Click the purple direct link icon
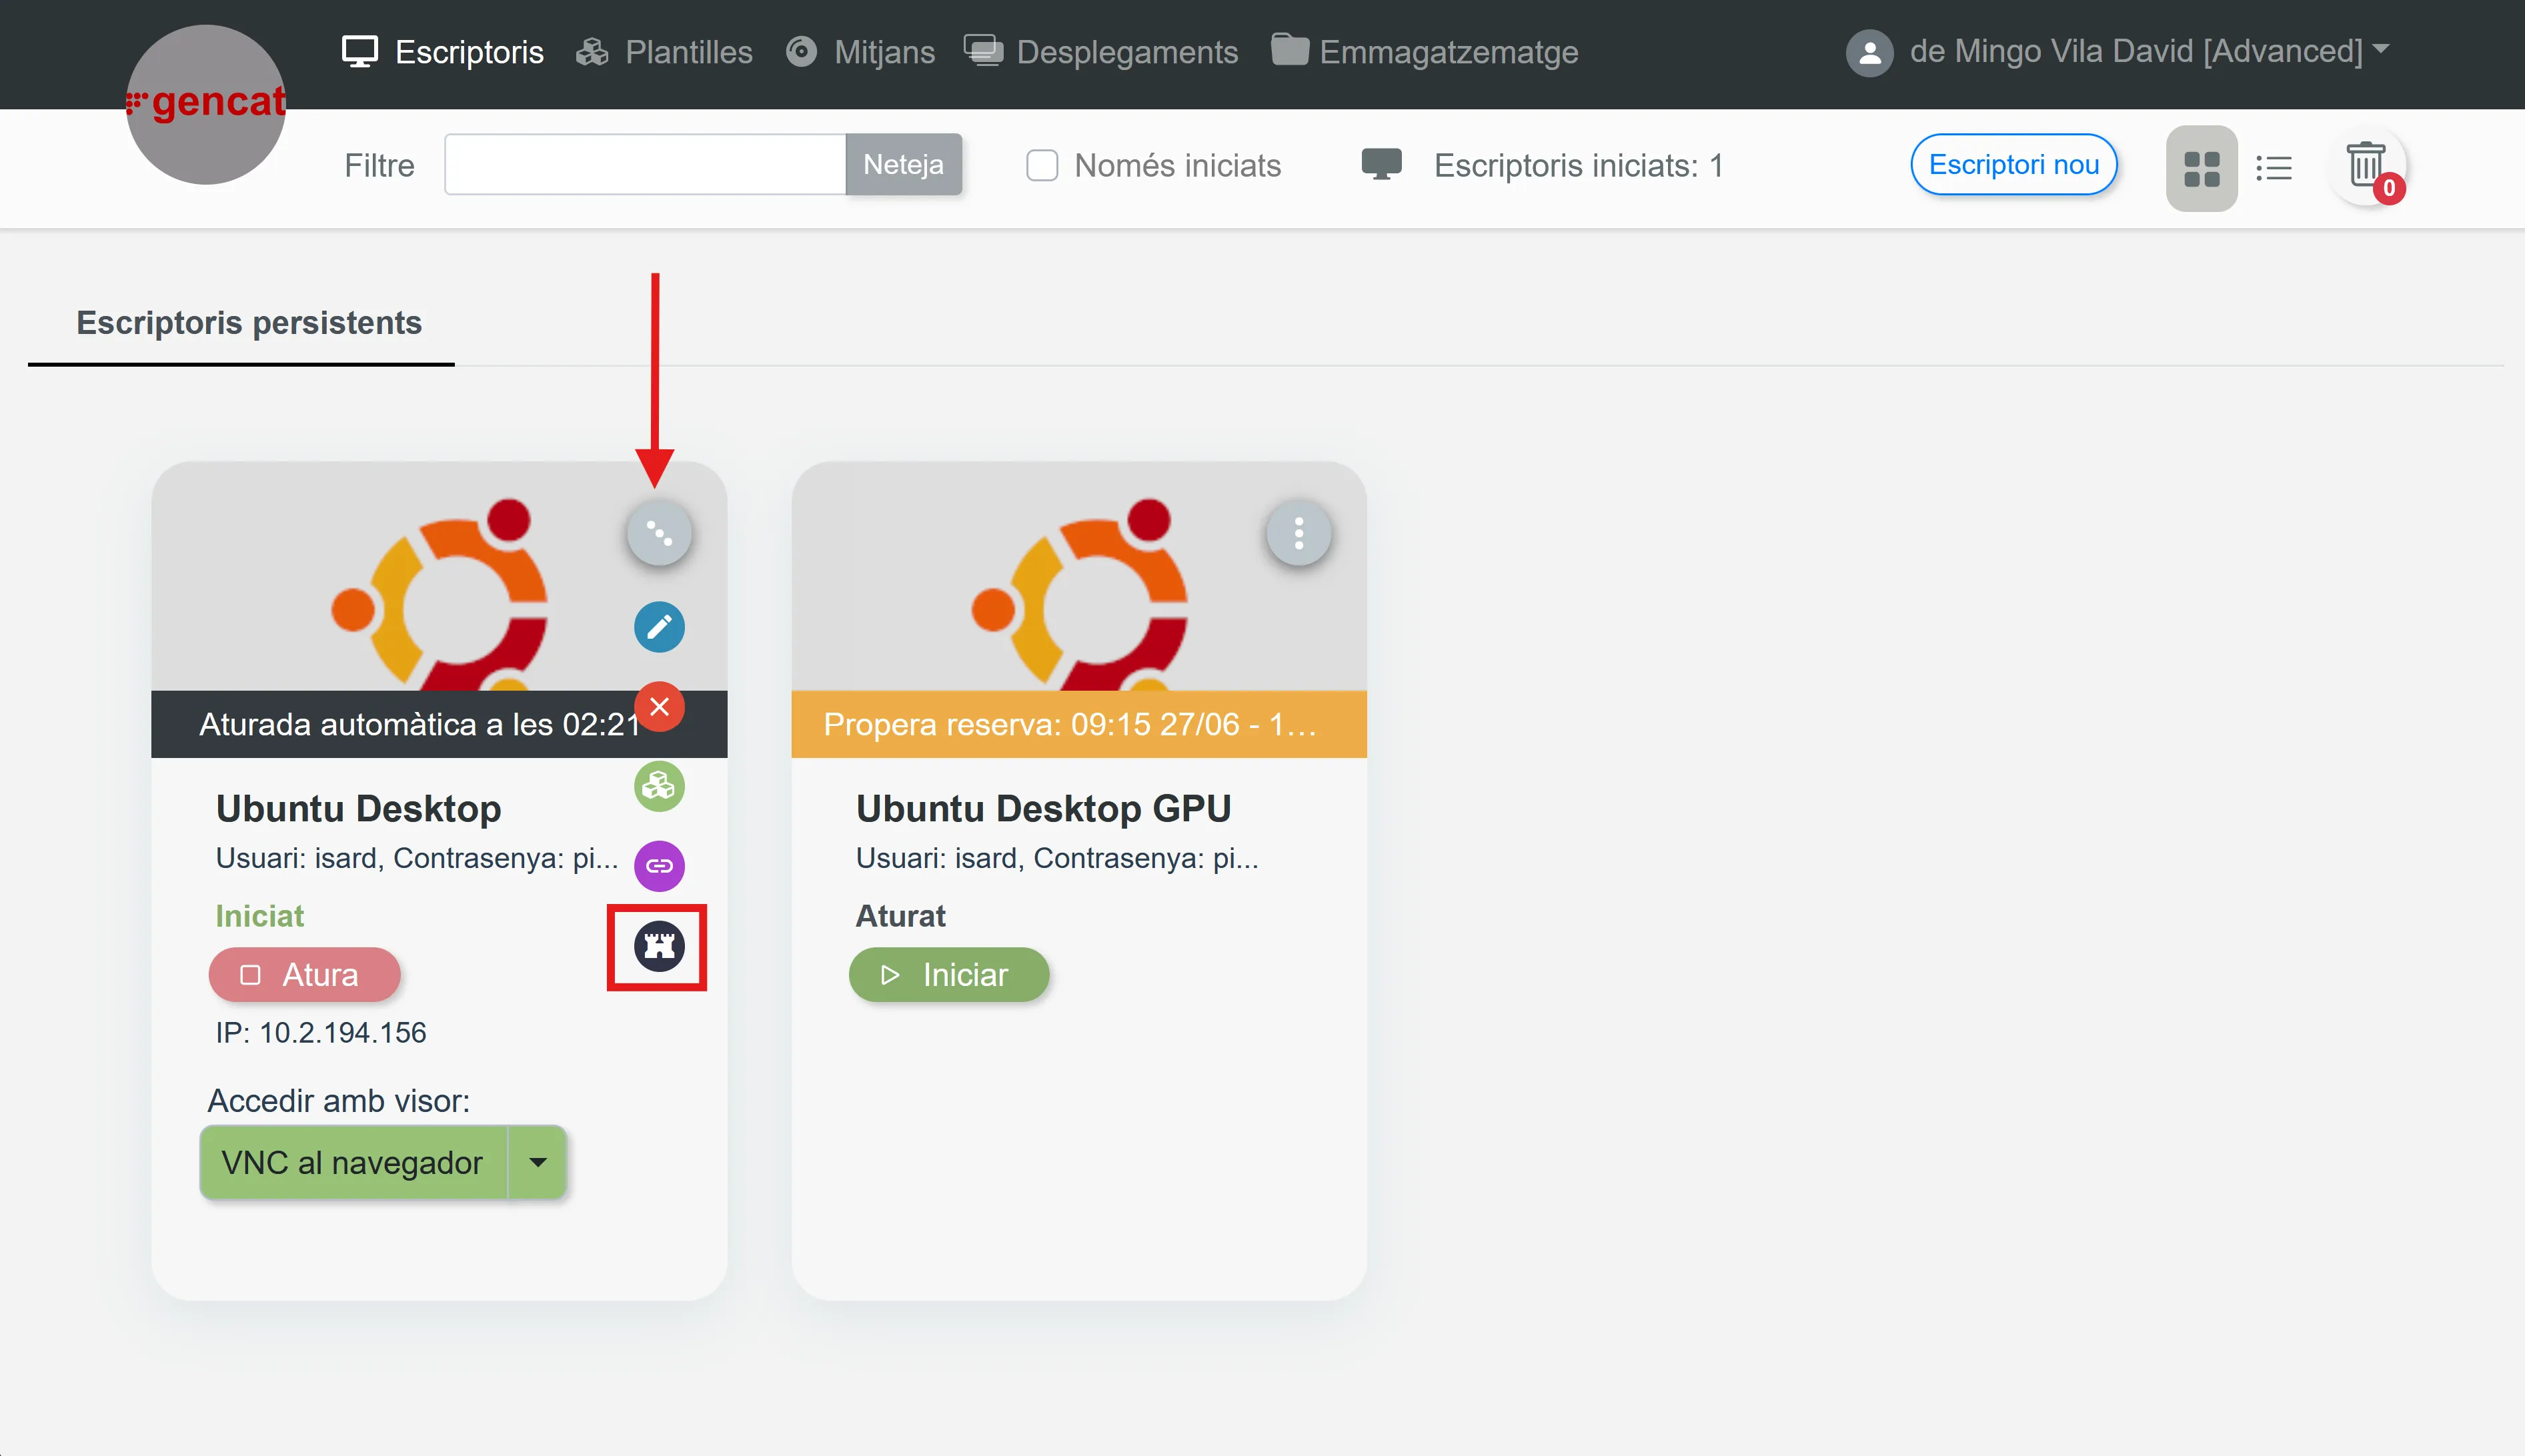 (659, 866)
